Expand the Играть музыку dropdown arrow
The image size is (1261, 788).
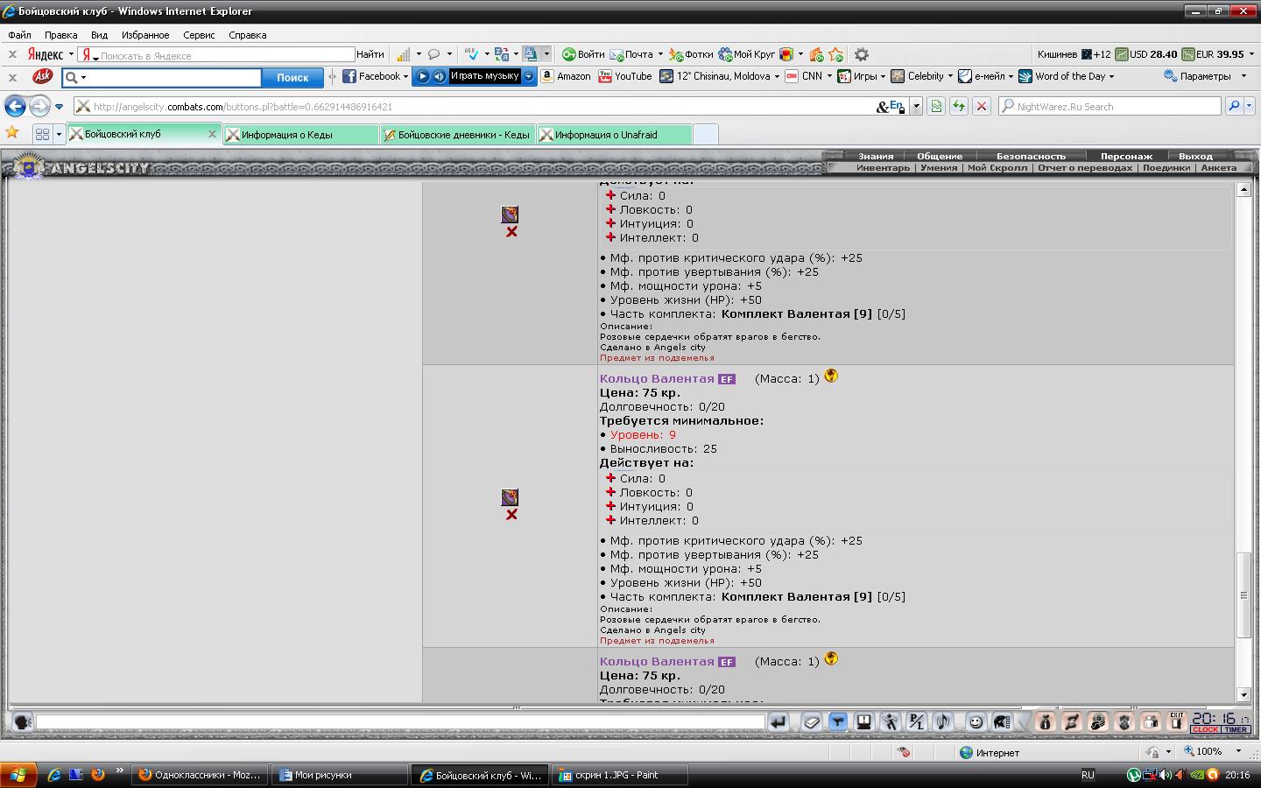[529, 76]
